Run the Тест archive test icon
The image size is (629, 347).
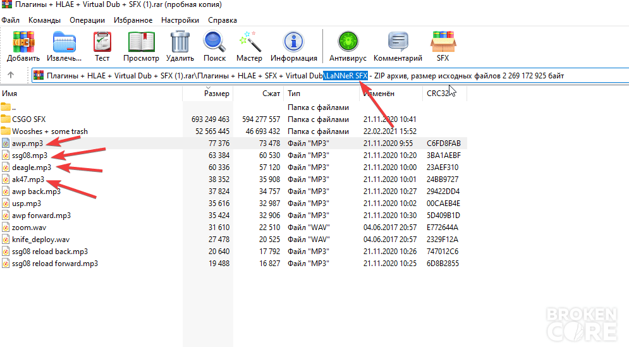click(x=102, y=42)
